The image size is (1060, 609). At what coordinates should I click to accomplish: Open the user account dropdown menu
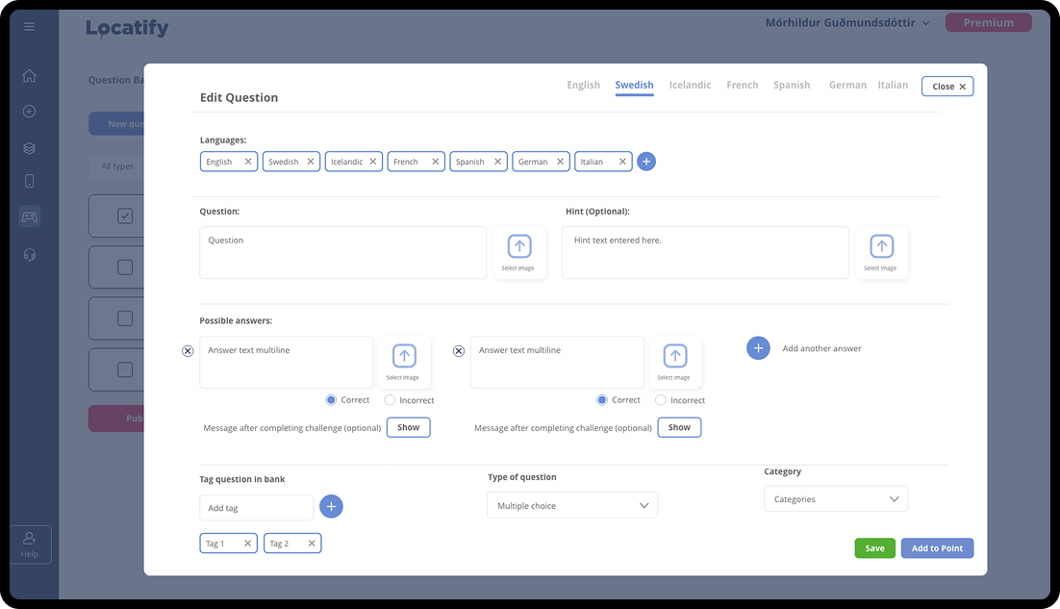coord(847,23)
